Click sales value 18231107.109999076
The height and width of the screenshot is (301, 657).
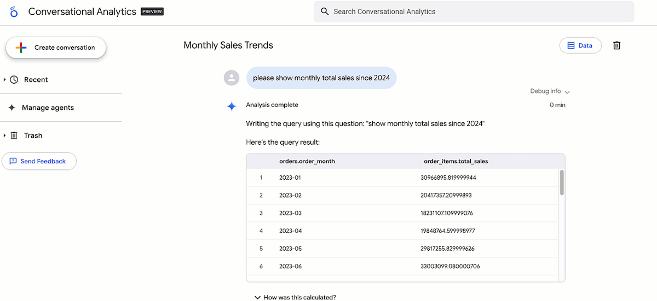[x=447, y=213]
